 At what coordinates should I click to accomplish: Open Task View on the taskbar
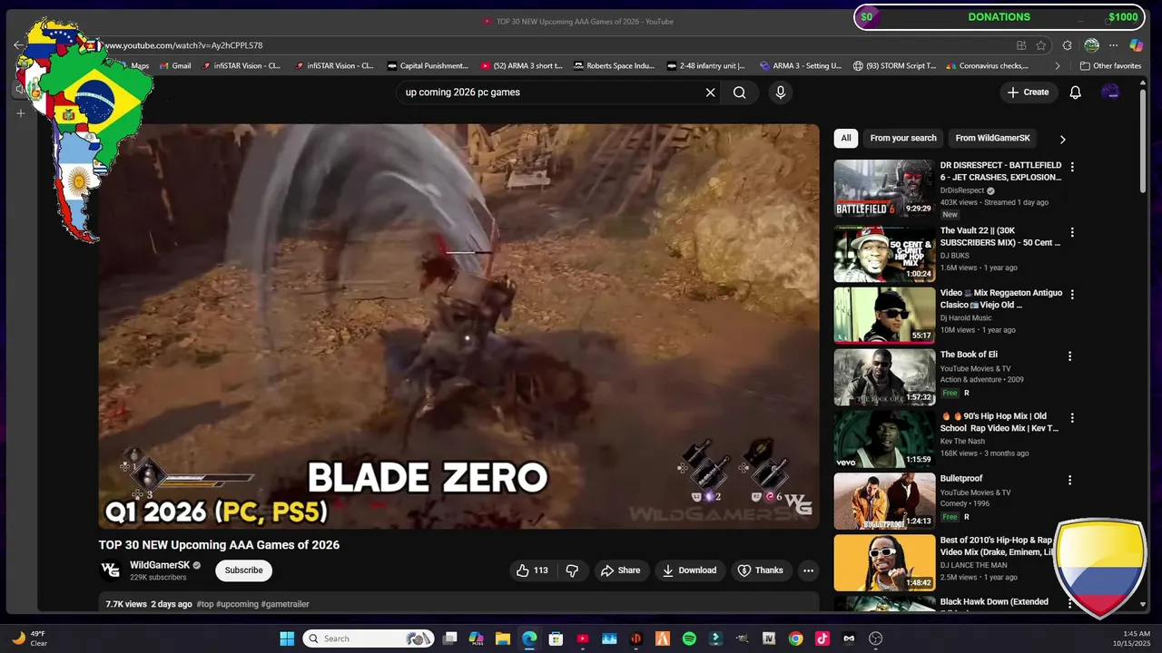click(x=450, y=638)
